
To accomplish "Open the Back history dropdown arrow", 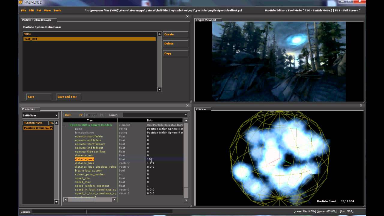I will click(x=81, y=115).
